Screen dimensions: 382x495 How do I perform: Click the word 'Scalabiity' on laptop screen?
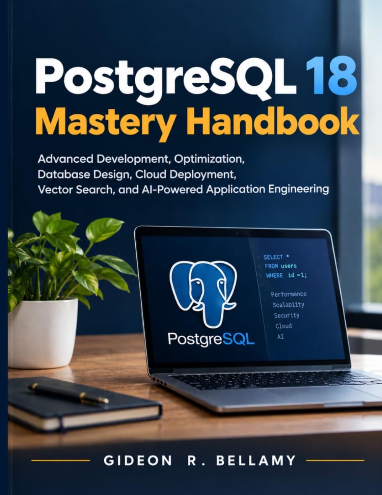[x=288, y=305]
